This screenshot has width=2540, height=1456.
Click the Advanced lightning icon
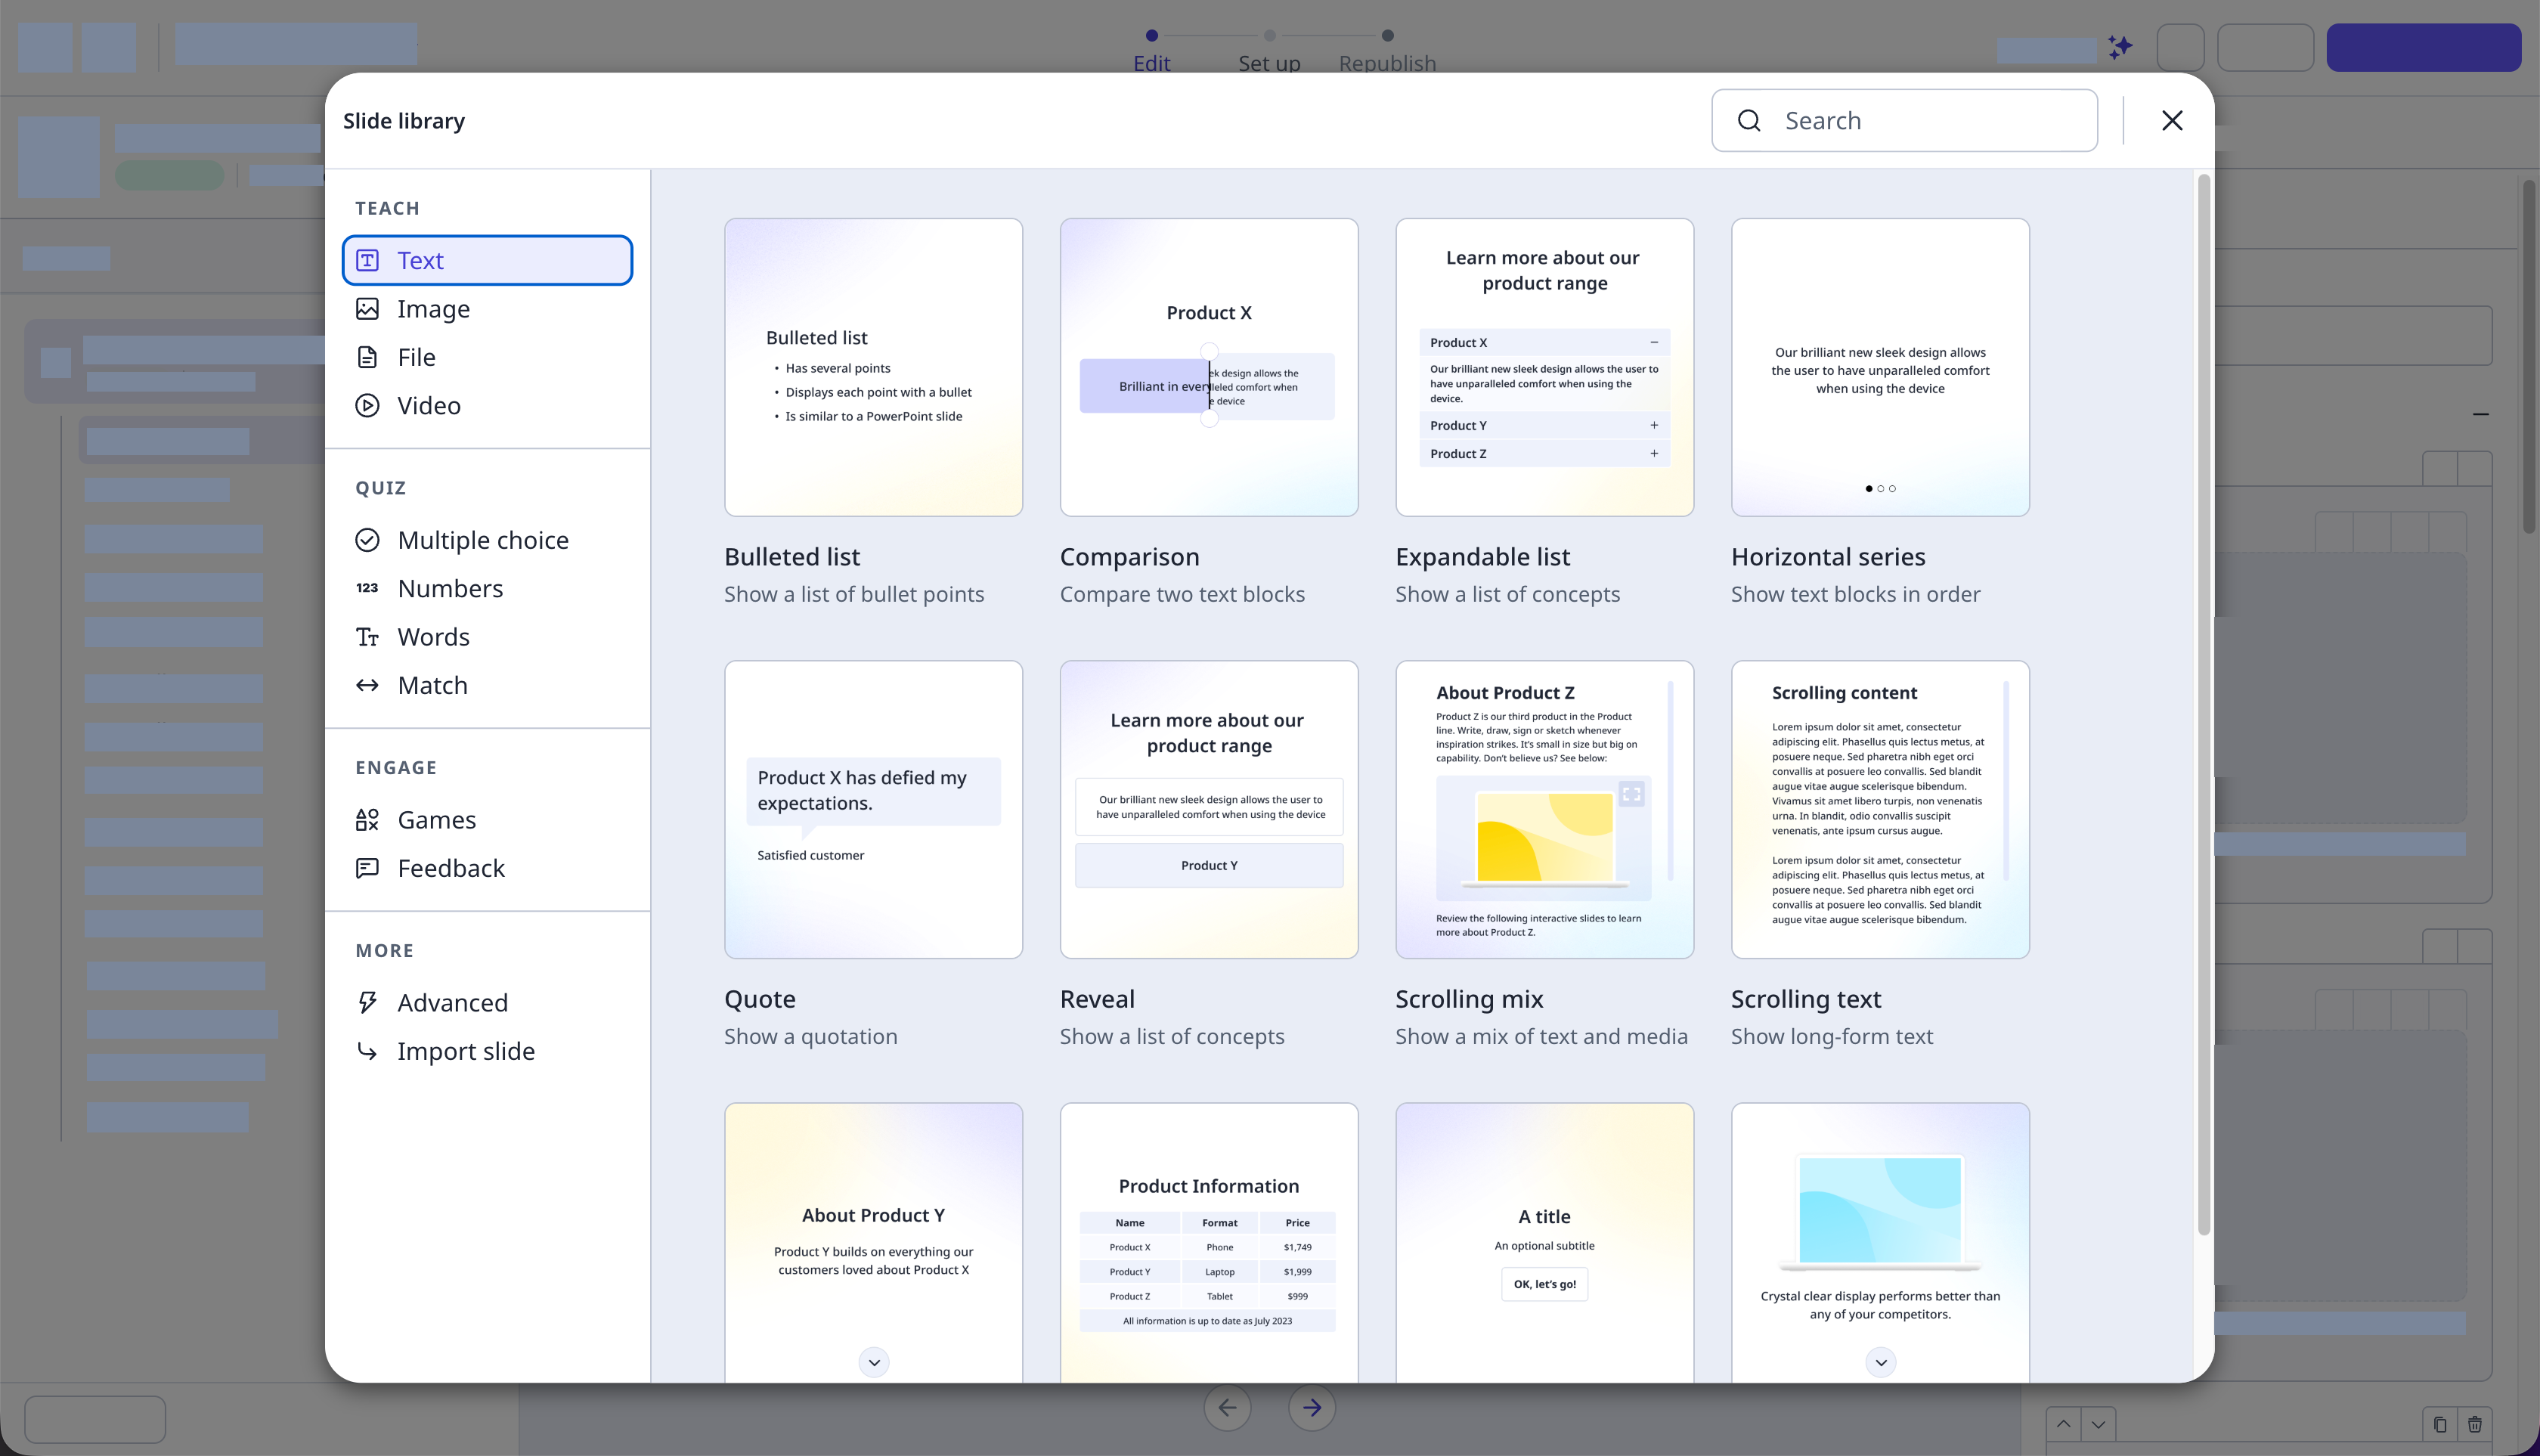[x=367, y=1002]
